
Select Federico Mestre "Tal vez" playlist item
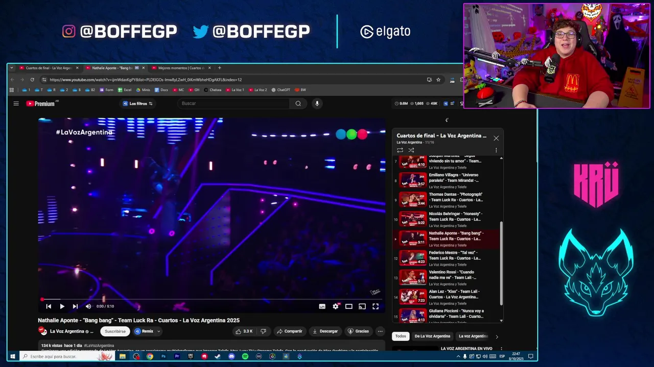(447, 258)
